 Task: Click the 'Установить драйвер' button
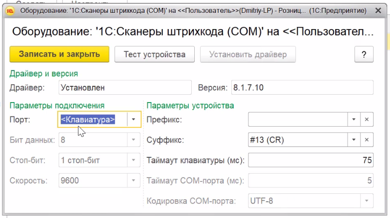tap(248, 54)
